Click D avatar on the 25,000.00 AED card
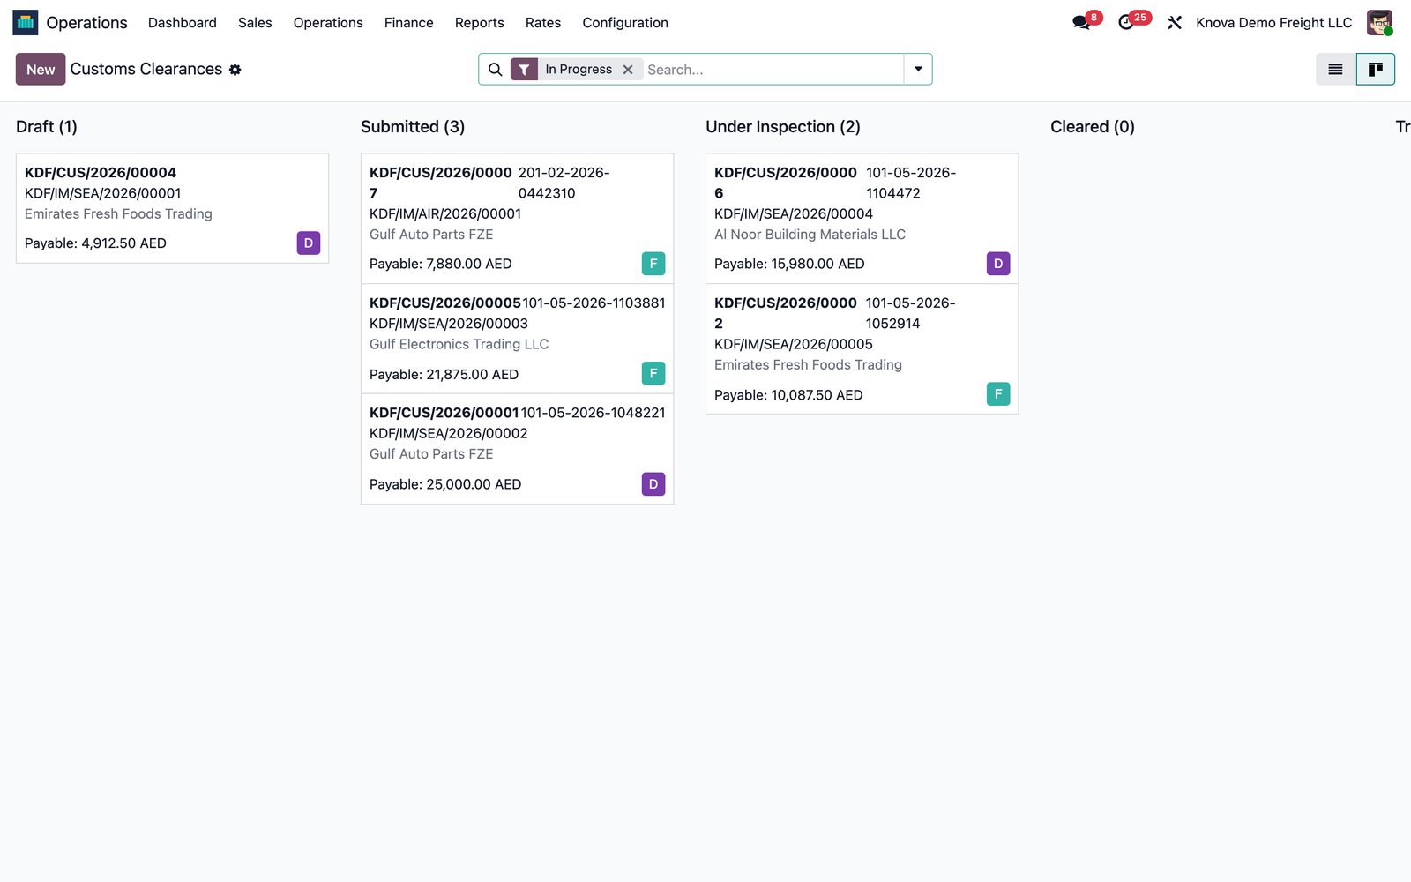The image size is (1411, 882). tap(653, 484)
